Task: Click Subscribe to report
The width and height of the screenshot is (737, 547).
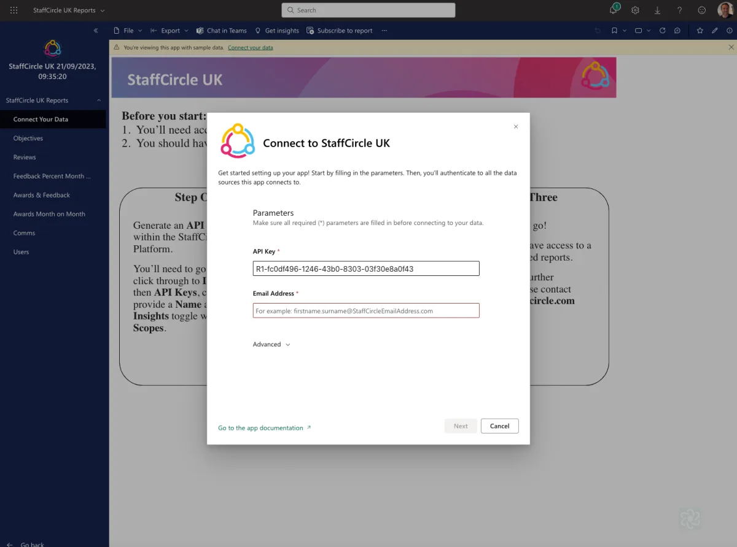Action: click(340, 31)
